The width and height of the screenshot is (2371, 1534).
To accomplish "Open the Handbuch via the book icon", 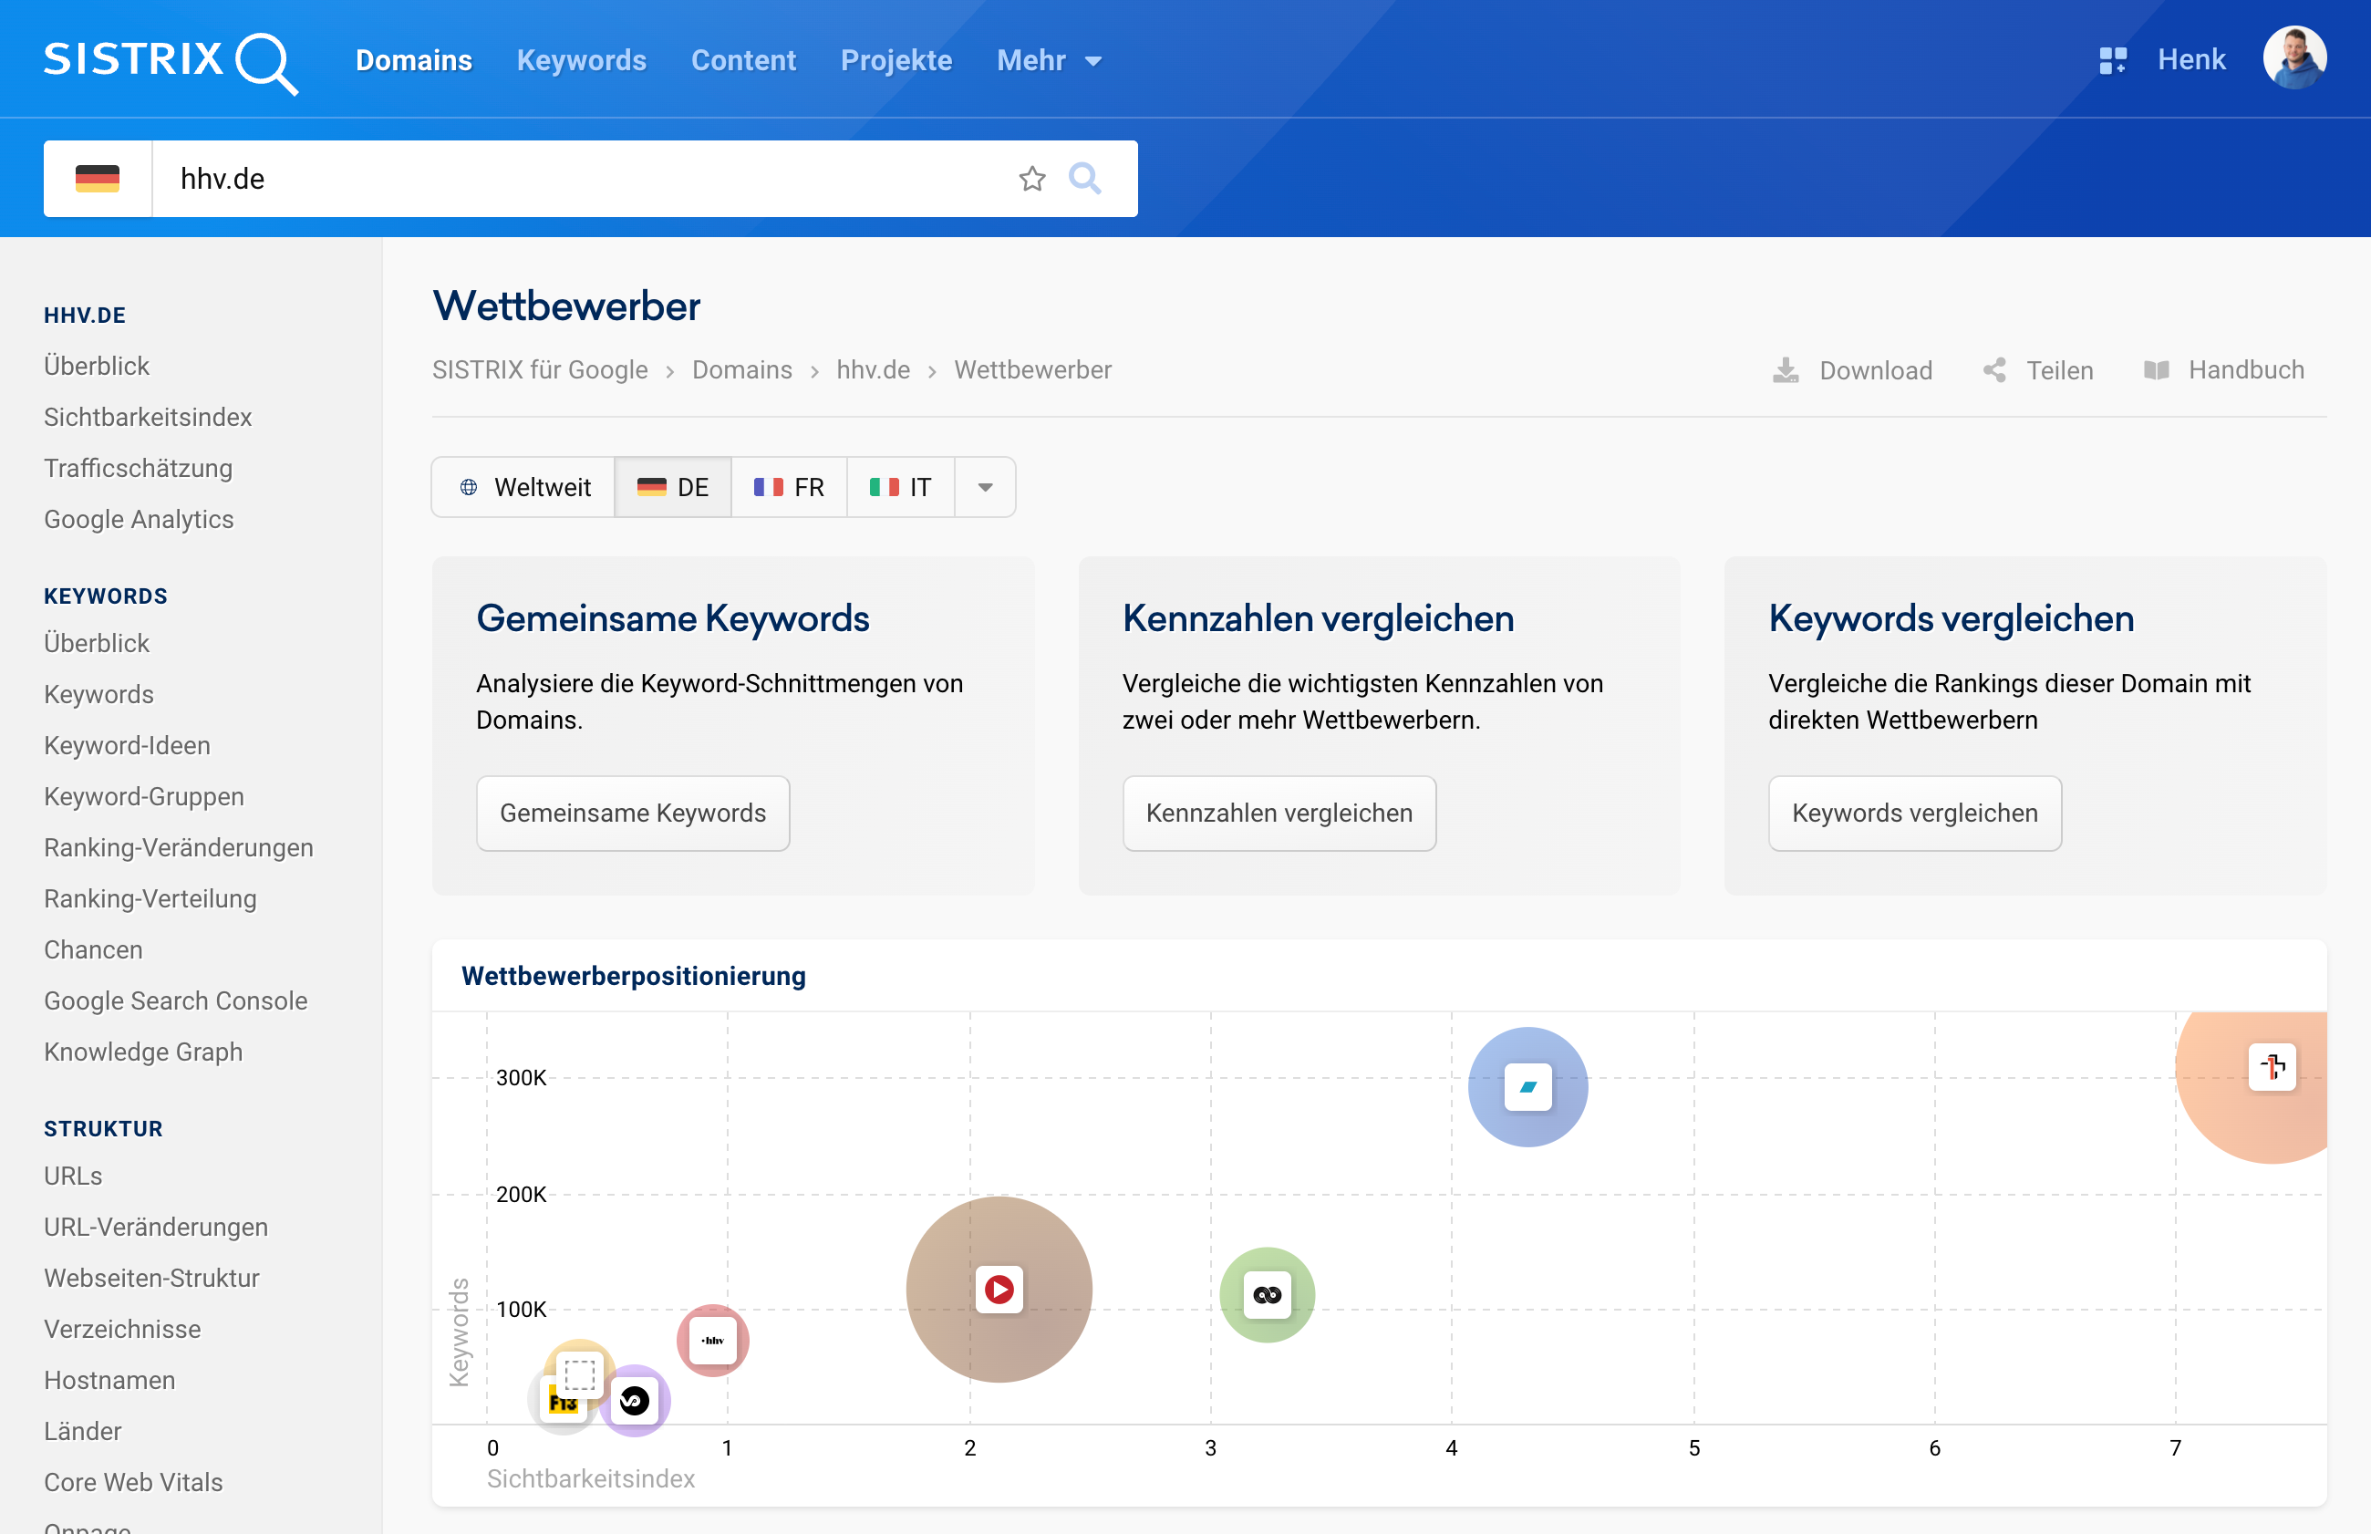I will [2158, 369].
